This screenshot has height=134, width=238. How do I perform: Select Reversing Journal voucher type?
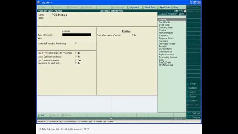[168, 57]
